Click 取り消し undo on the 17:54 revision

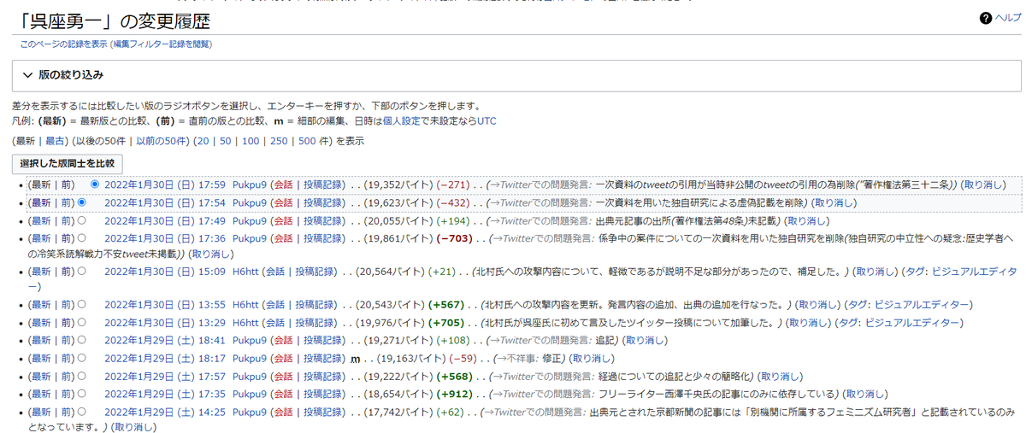tap(834, 203)
